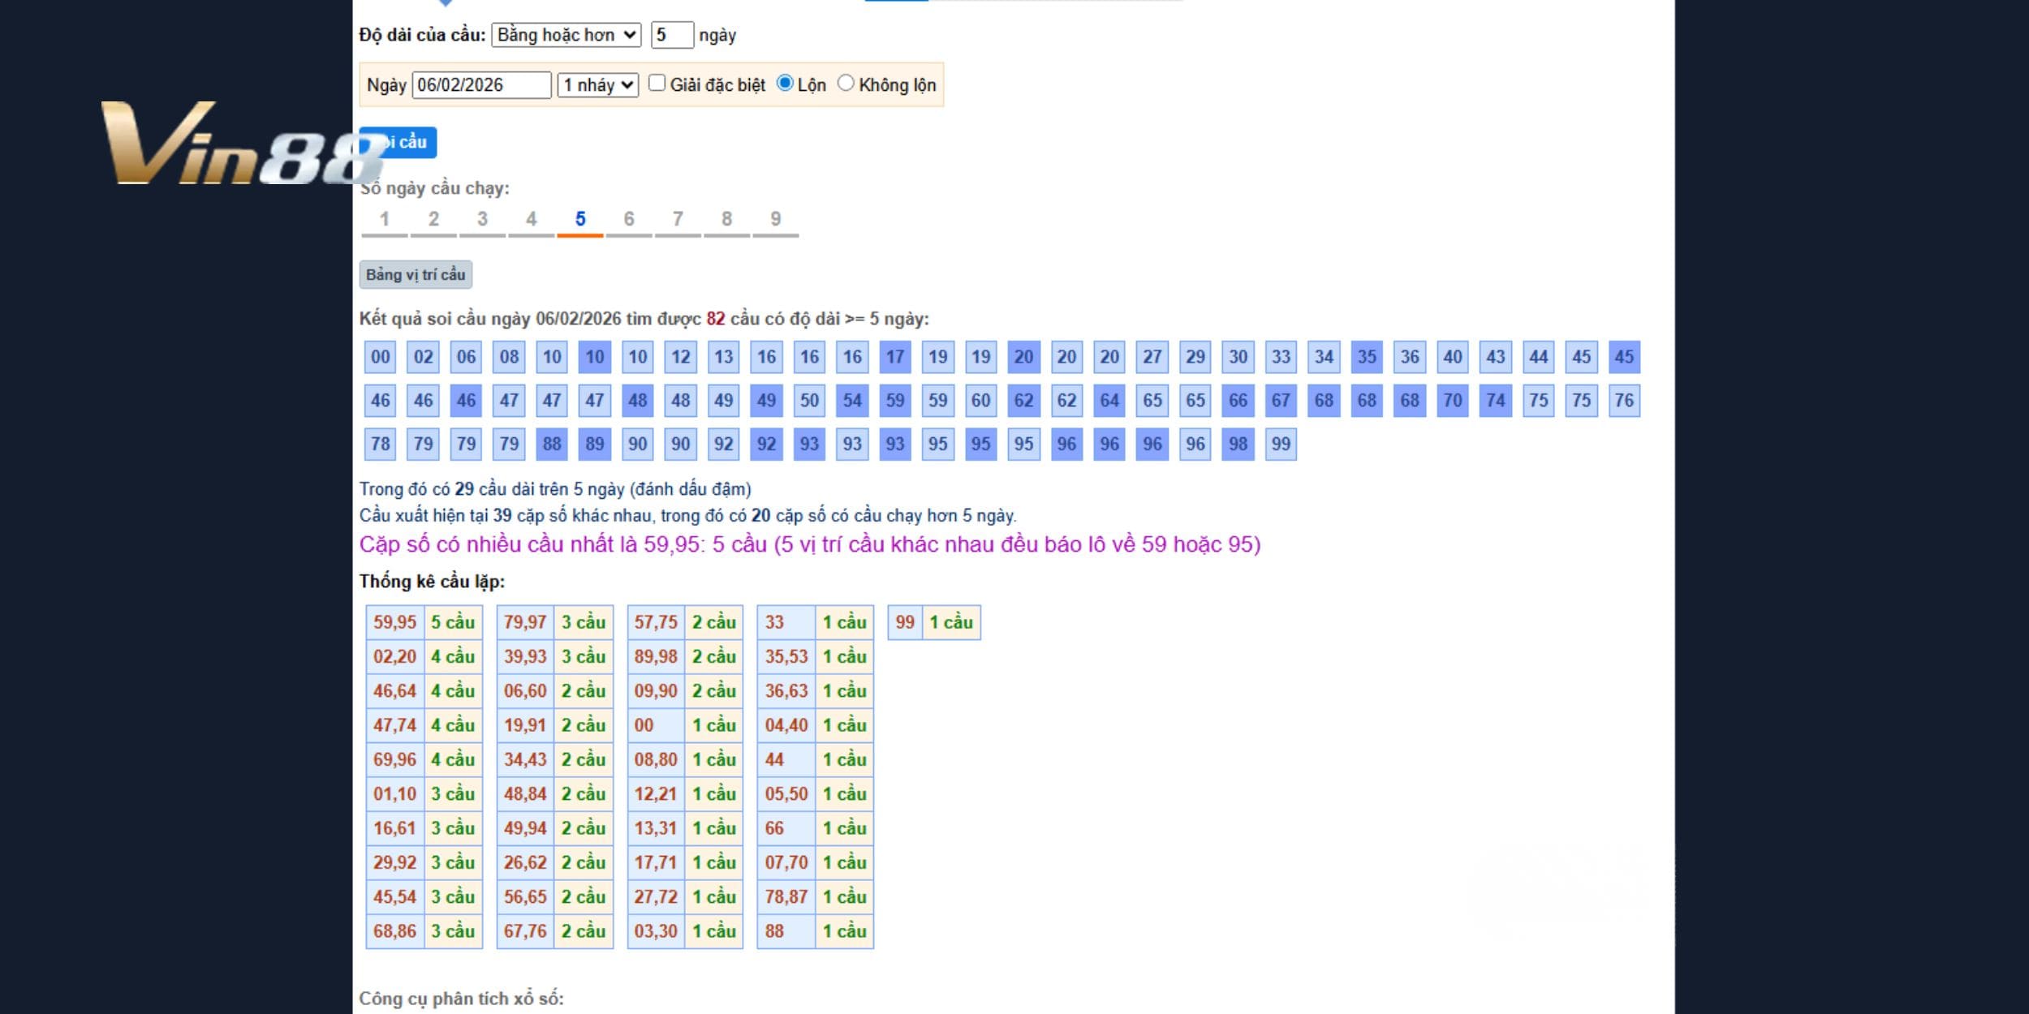Click number box 99 in last row
Image resolution: width=2029 pixels, height=1014 pixels.
coord(1281,444)
